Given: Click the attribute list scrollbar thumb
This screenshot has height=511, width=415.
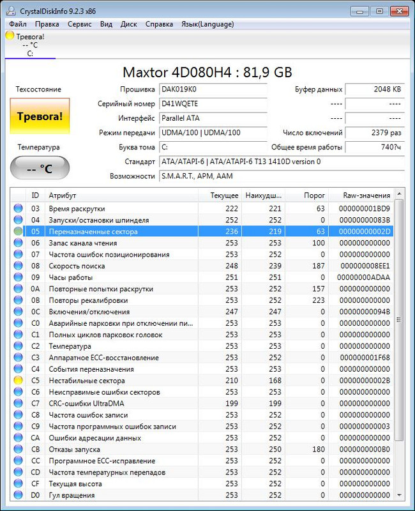Looking at the screenshot, I should point(399,320).
